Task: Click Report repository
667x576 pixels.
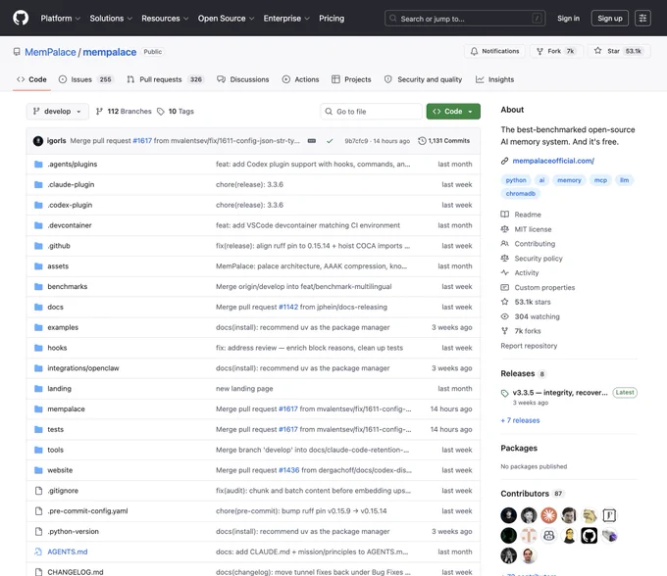Action: (529, 346)
